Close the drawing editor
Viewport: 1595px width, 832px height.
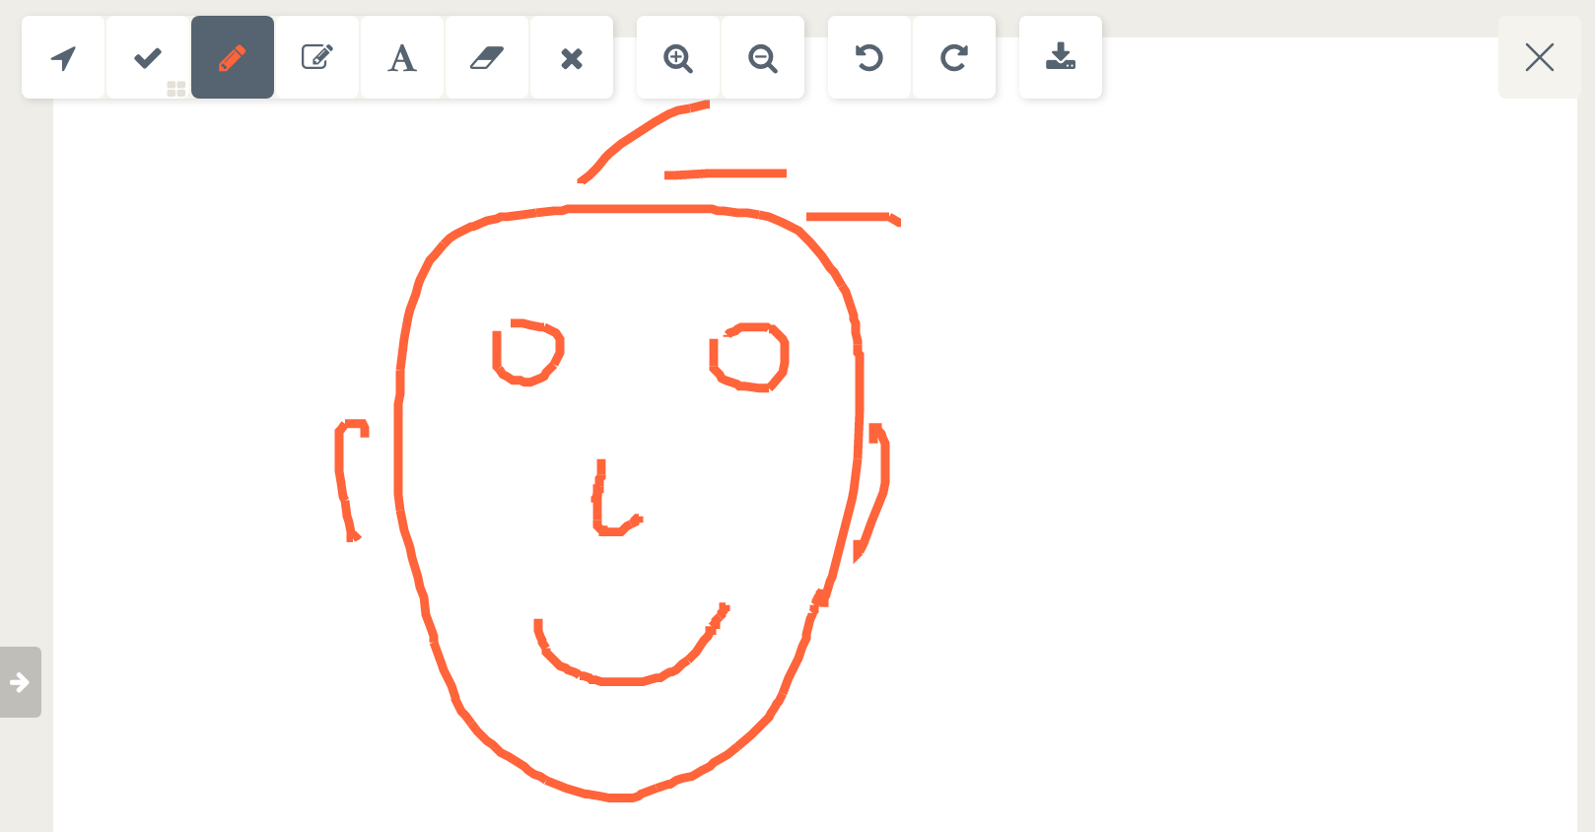1540,57
